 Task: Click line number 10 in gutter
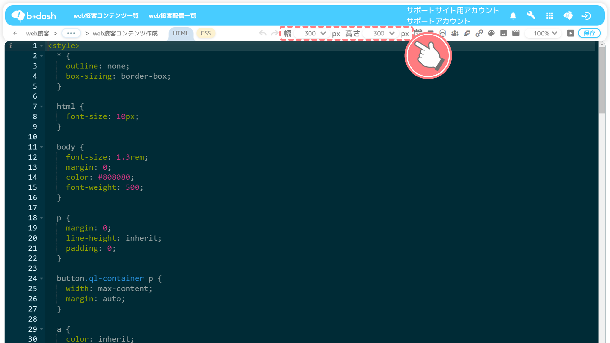(33, 137)
